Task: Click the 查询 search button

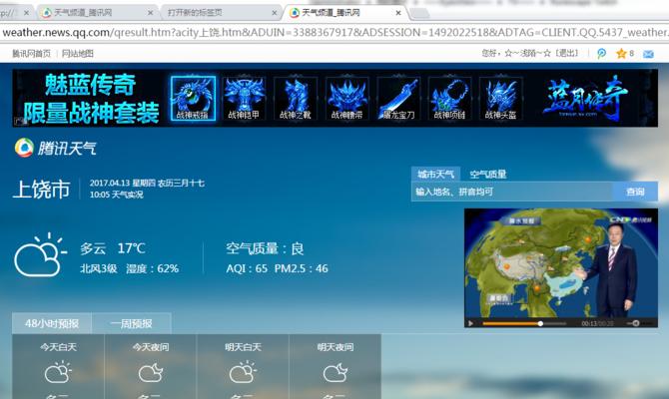Action: [635, 192]
